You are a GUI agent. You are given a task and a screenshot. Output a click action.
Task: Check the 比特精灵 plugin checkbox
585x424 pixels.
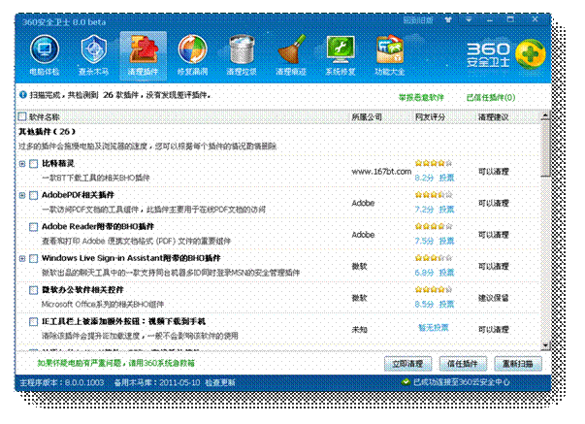[34, 163]
